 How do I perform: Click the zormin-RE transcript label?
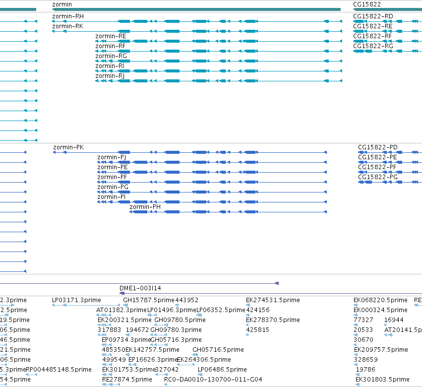[x=111, y=36]
